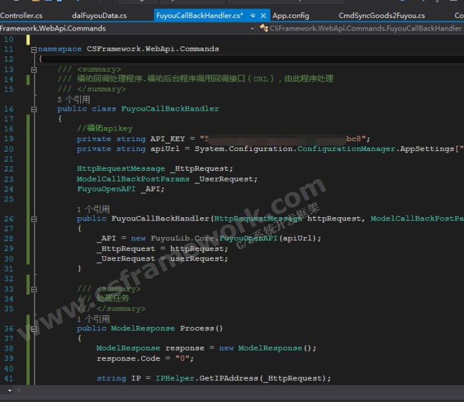Select the Controller.cs tab

[21, 15]
